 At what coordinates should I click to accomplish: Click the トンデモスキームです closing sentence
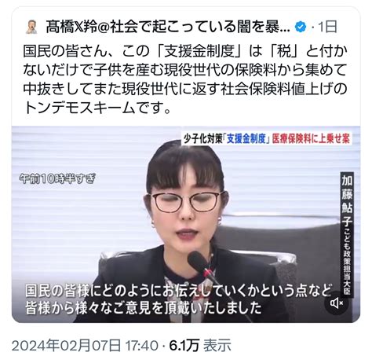(x=97, y=108)
